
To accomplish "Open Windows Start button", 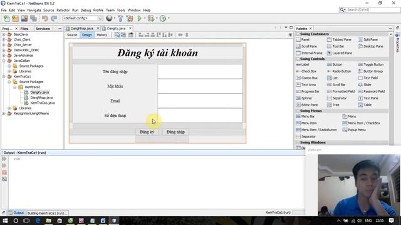I will pyautogui.click(x=5, y=221).
